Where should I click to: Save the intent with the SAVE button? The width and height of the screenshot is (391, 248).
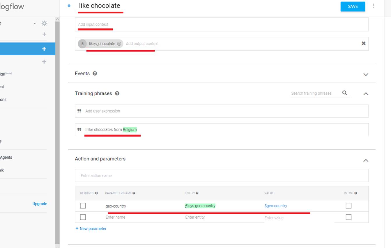353,6
